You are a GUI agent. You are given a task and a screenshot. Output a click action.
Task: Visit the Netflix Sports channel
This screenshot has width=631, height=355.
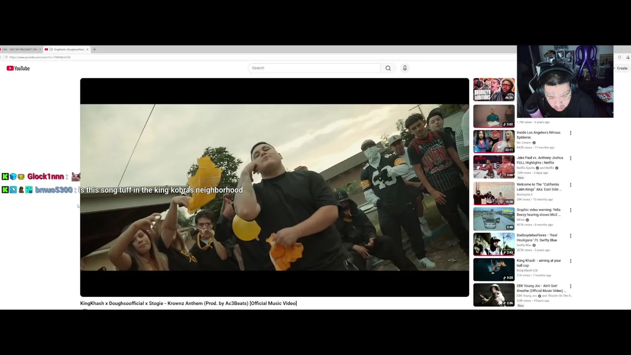[x=526, y=168]
